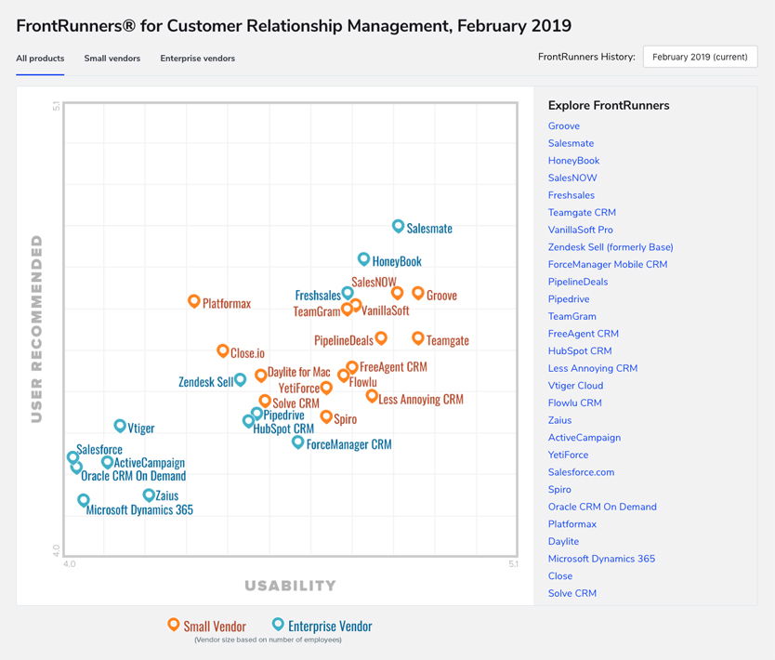
Task: Switch to the Enterprise vendors tab
Action: pyautogui.click(x=198, y=59)
